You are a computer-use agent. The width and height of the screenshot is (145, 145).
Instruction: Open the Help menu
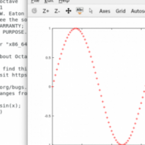click(x=64, y=1)
